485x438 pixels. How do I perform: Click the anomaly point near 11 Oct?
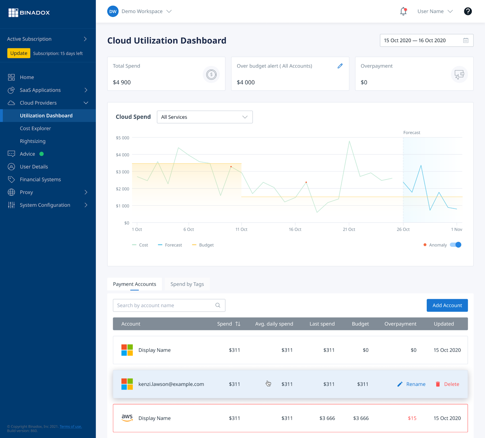pos(231,167)
